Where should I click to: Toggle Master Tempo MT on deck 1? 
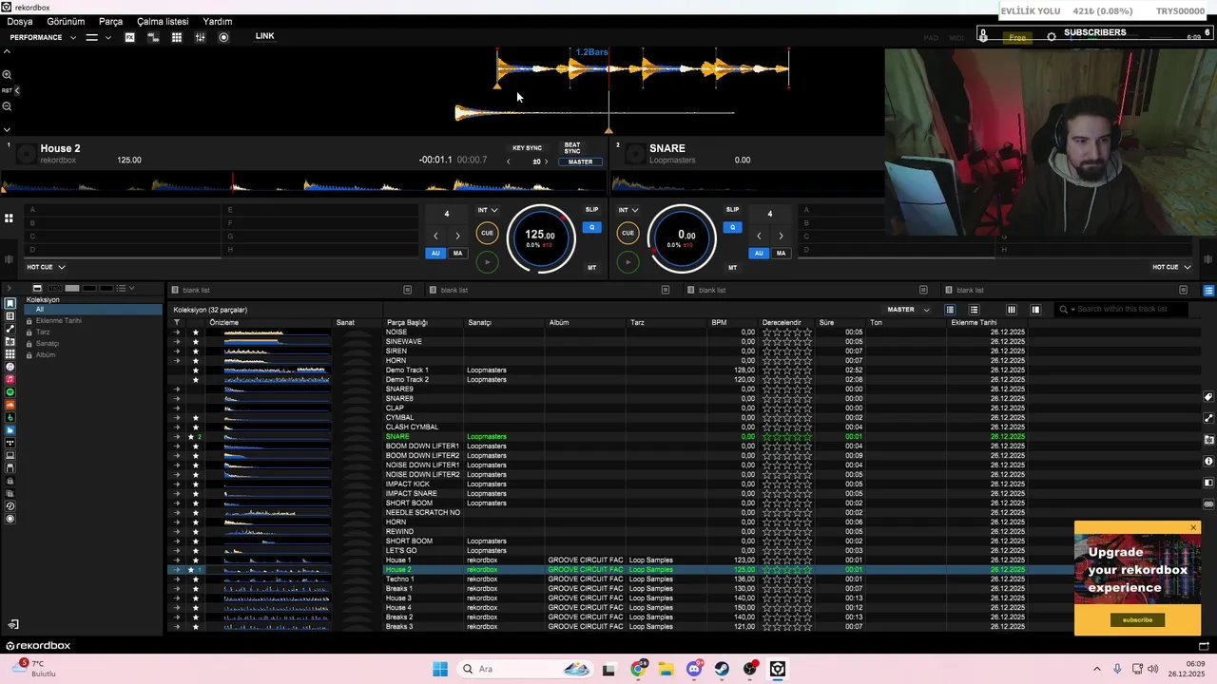[591, 268]
